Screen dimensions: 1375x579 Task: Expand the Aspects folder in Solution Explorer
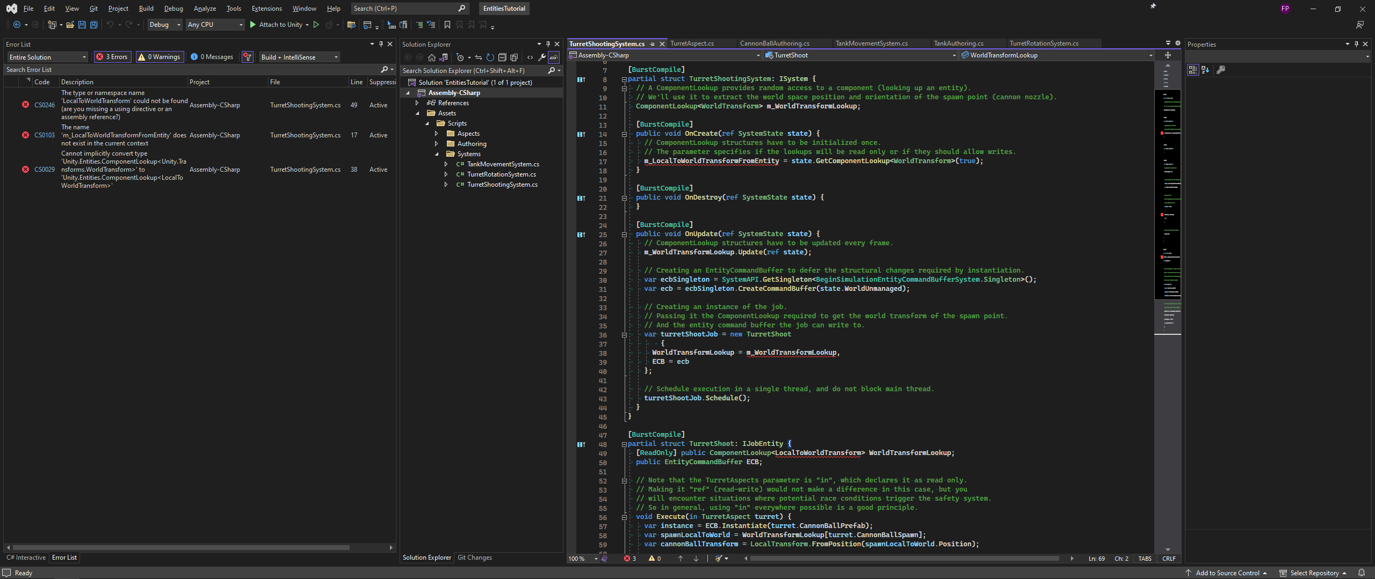pos(437,134)
